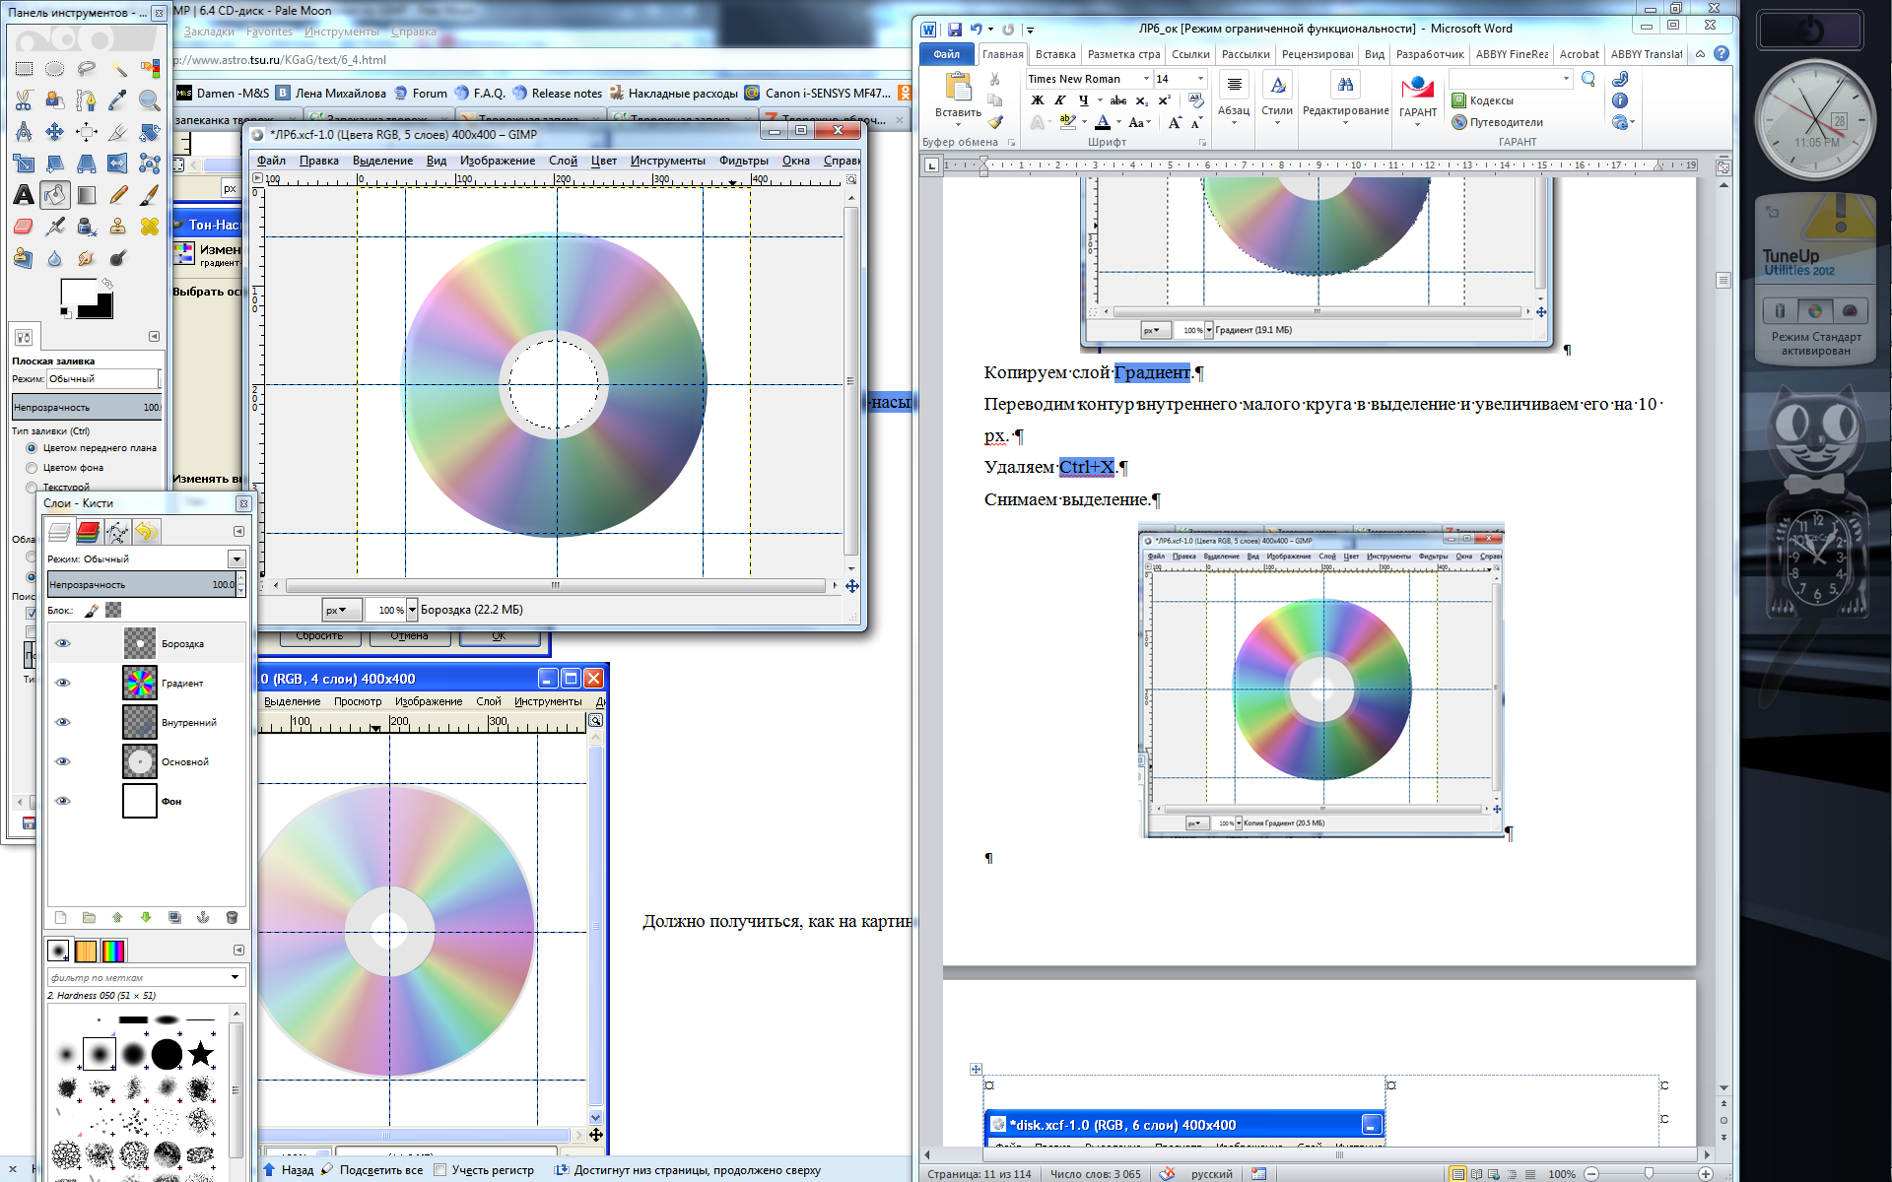
Task: Click the Subscript button in Word ribbon
Action: click(1141, 100)
